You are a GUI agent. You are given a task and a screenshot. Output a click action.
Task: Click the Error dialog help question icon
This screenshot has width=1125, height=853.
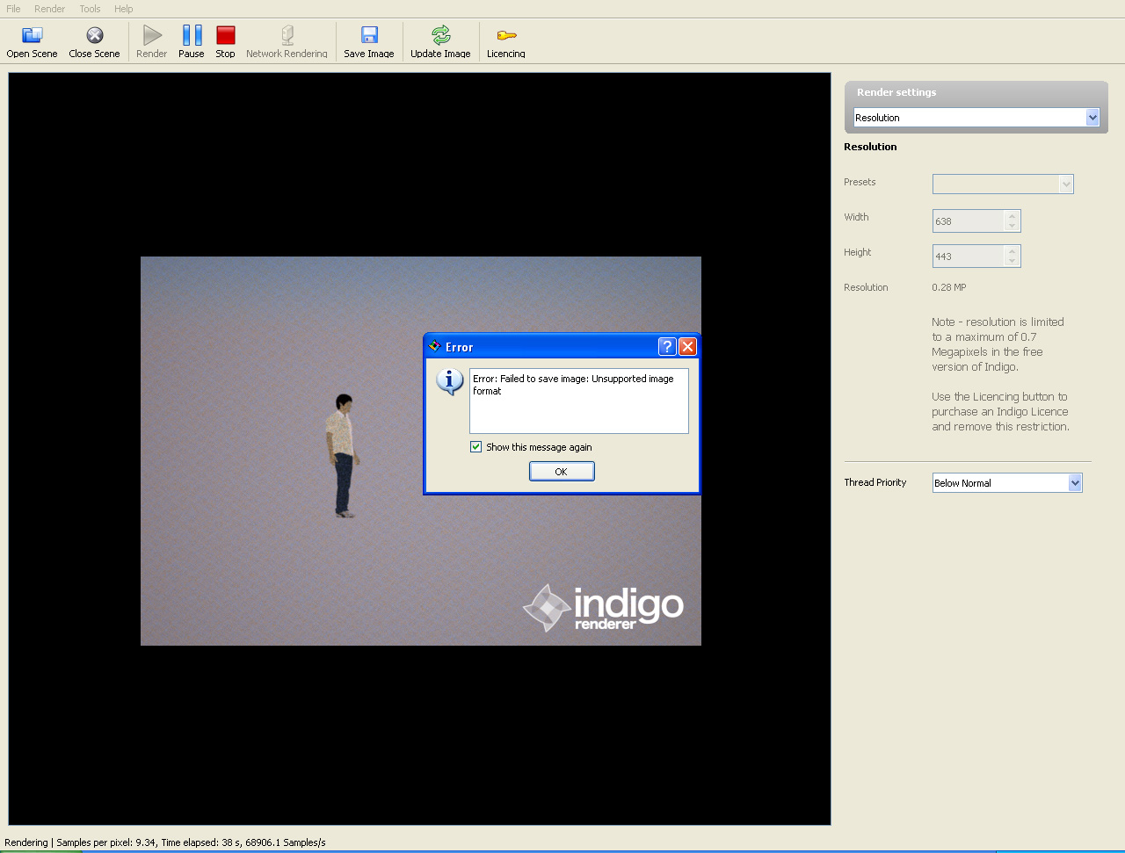coord(667,347)
